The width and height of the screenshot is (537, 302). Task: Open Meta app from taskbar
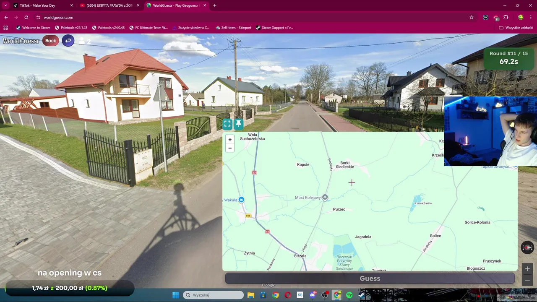[300, 295]
